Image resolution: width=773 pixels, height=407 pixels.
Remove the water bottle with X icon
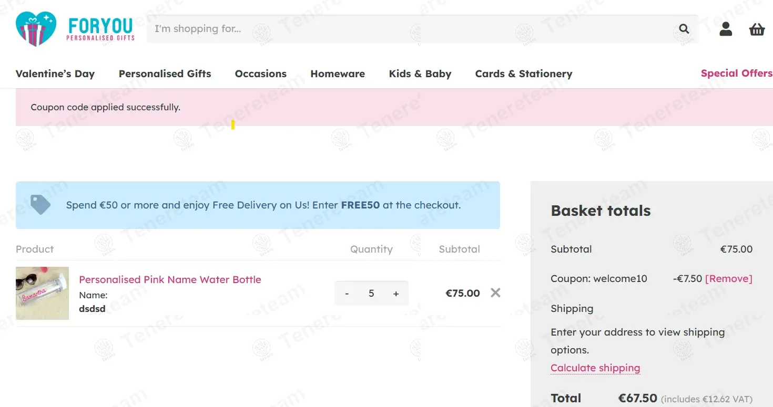(495, 293)
